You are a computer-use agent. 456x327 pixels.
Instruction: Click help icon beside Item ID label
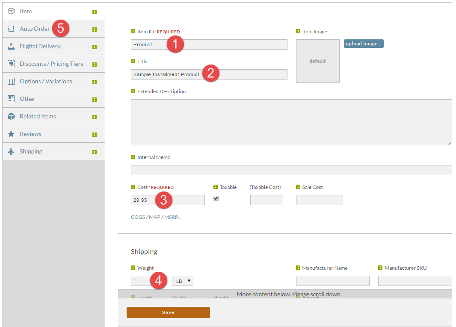133,31
